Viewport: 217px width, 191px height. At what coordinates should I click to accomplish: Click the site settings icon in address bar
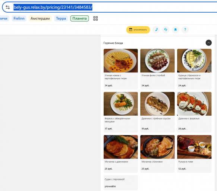(x=8, y=7)
